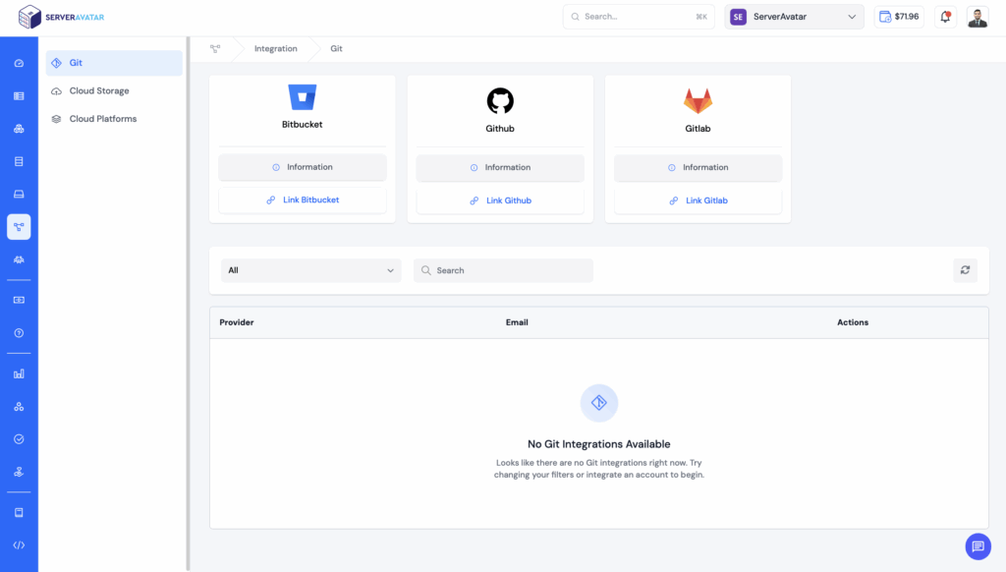Open the storage drive sidebar icon
1006x572 pixels.
pyautogui.click(x=19, y=194)
